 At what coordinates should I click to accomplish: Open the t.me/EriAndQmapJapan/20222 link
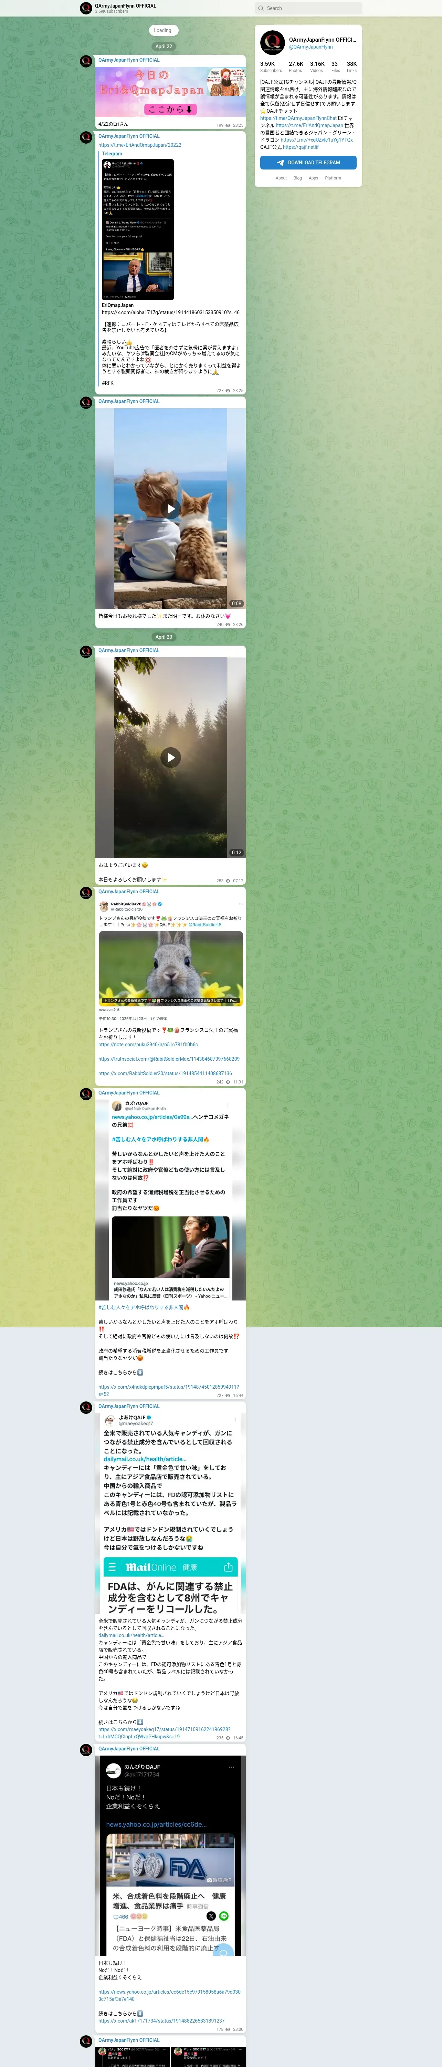pyautogui.click(x=139, y=145)
